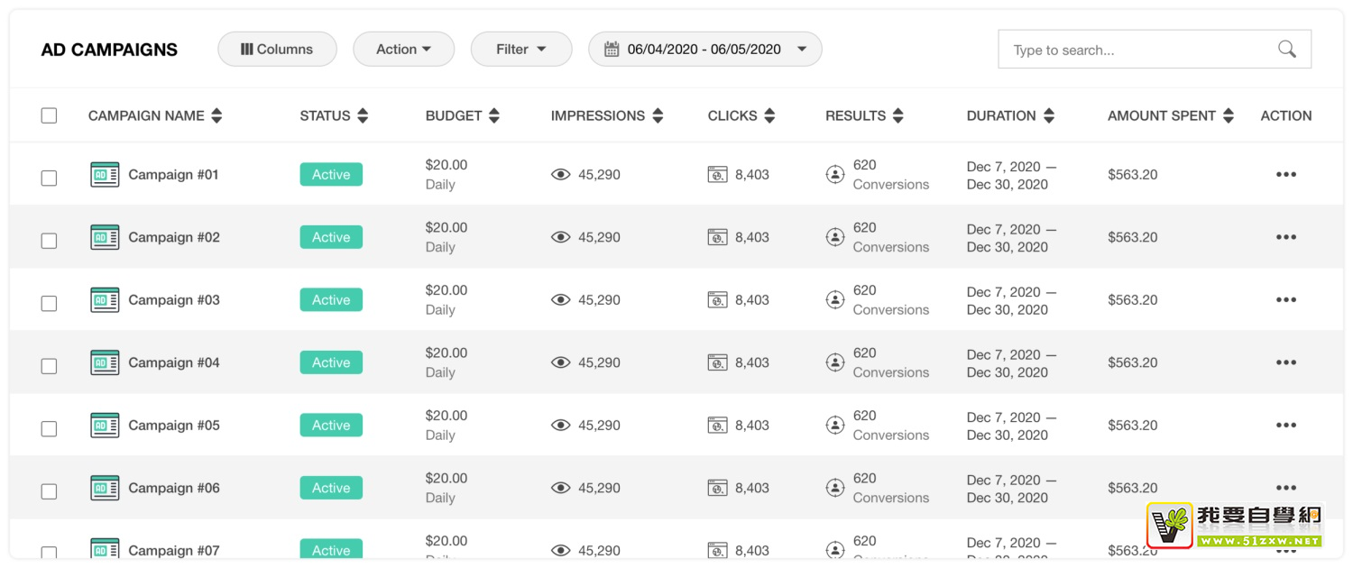Screen dimensions: 1353x568
Task: Click the calendar icon in date range
Action: [612, 50]
